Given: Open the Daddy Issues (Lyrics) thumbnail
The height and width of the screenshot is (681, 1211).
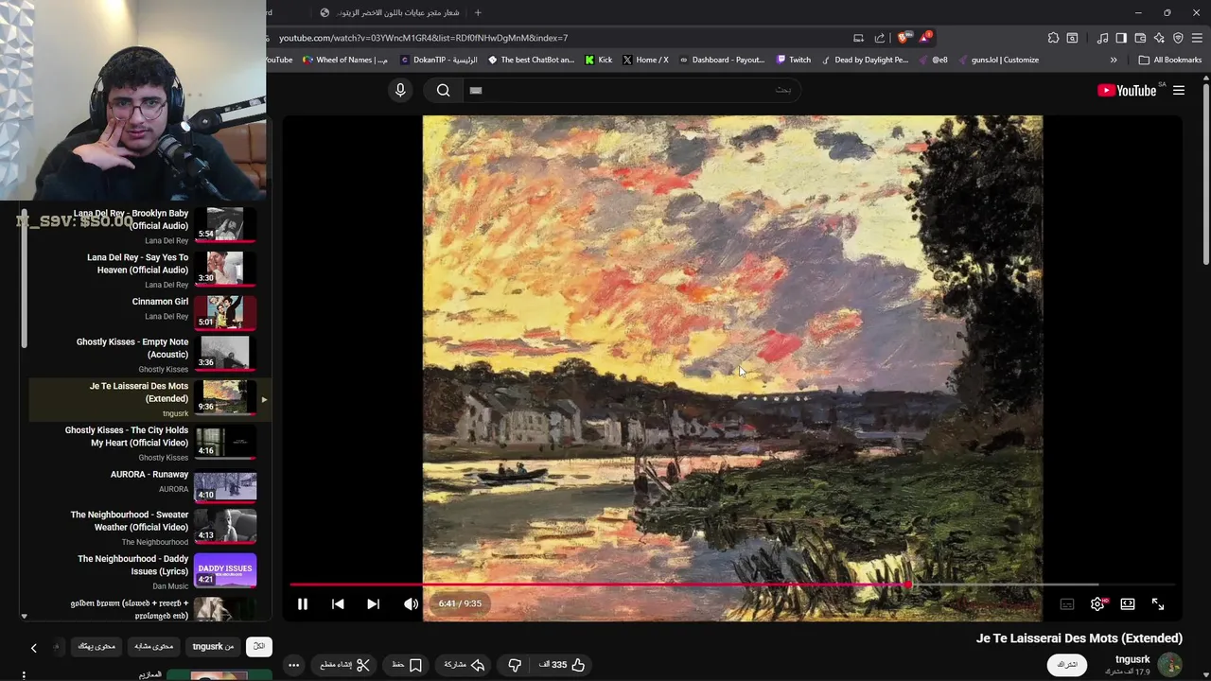Looking at the screenshot, I should coord(225,571).
